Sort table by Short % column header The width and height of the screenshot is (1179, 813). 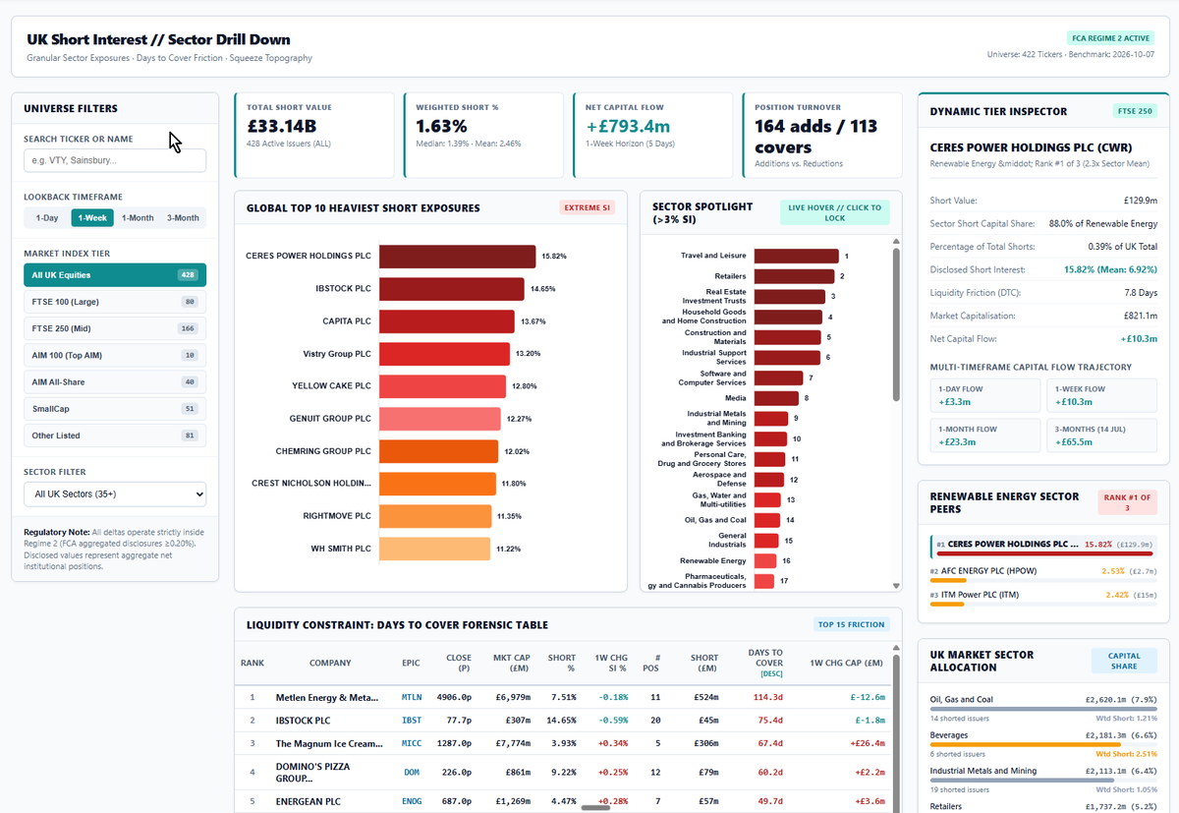pyautogui.click(x=562, y=663)
